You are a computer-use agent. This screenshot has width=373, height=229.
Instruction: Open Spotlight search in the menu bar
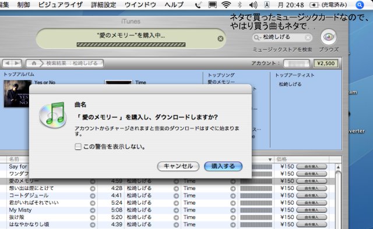[x=360, y=5]
